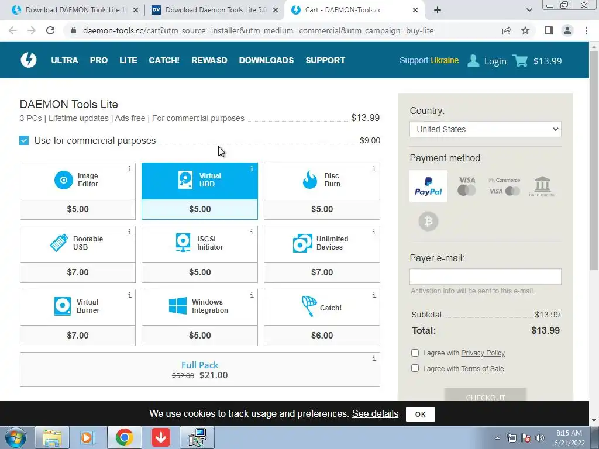Image resolution: width=599 pixels, height=449 pixels.
Task: Choose MyCommerce payment method
Action: pyautogui.click(x=504, y=186)
